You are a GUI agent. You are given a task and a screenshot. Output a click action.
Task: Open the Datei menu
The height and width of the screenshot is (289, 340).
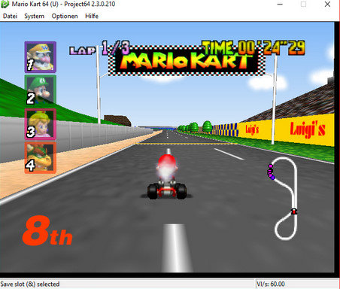pos(10,16)
